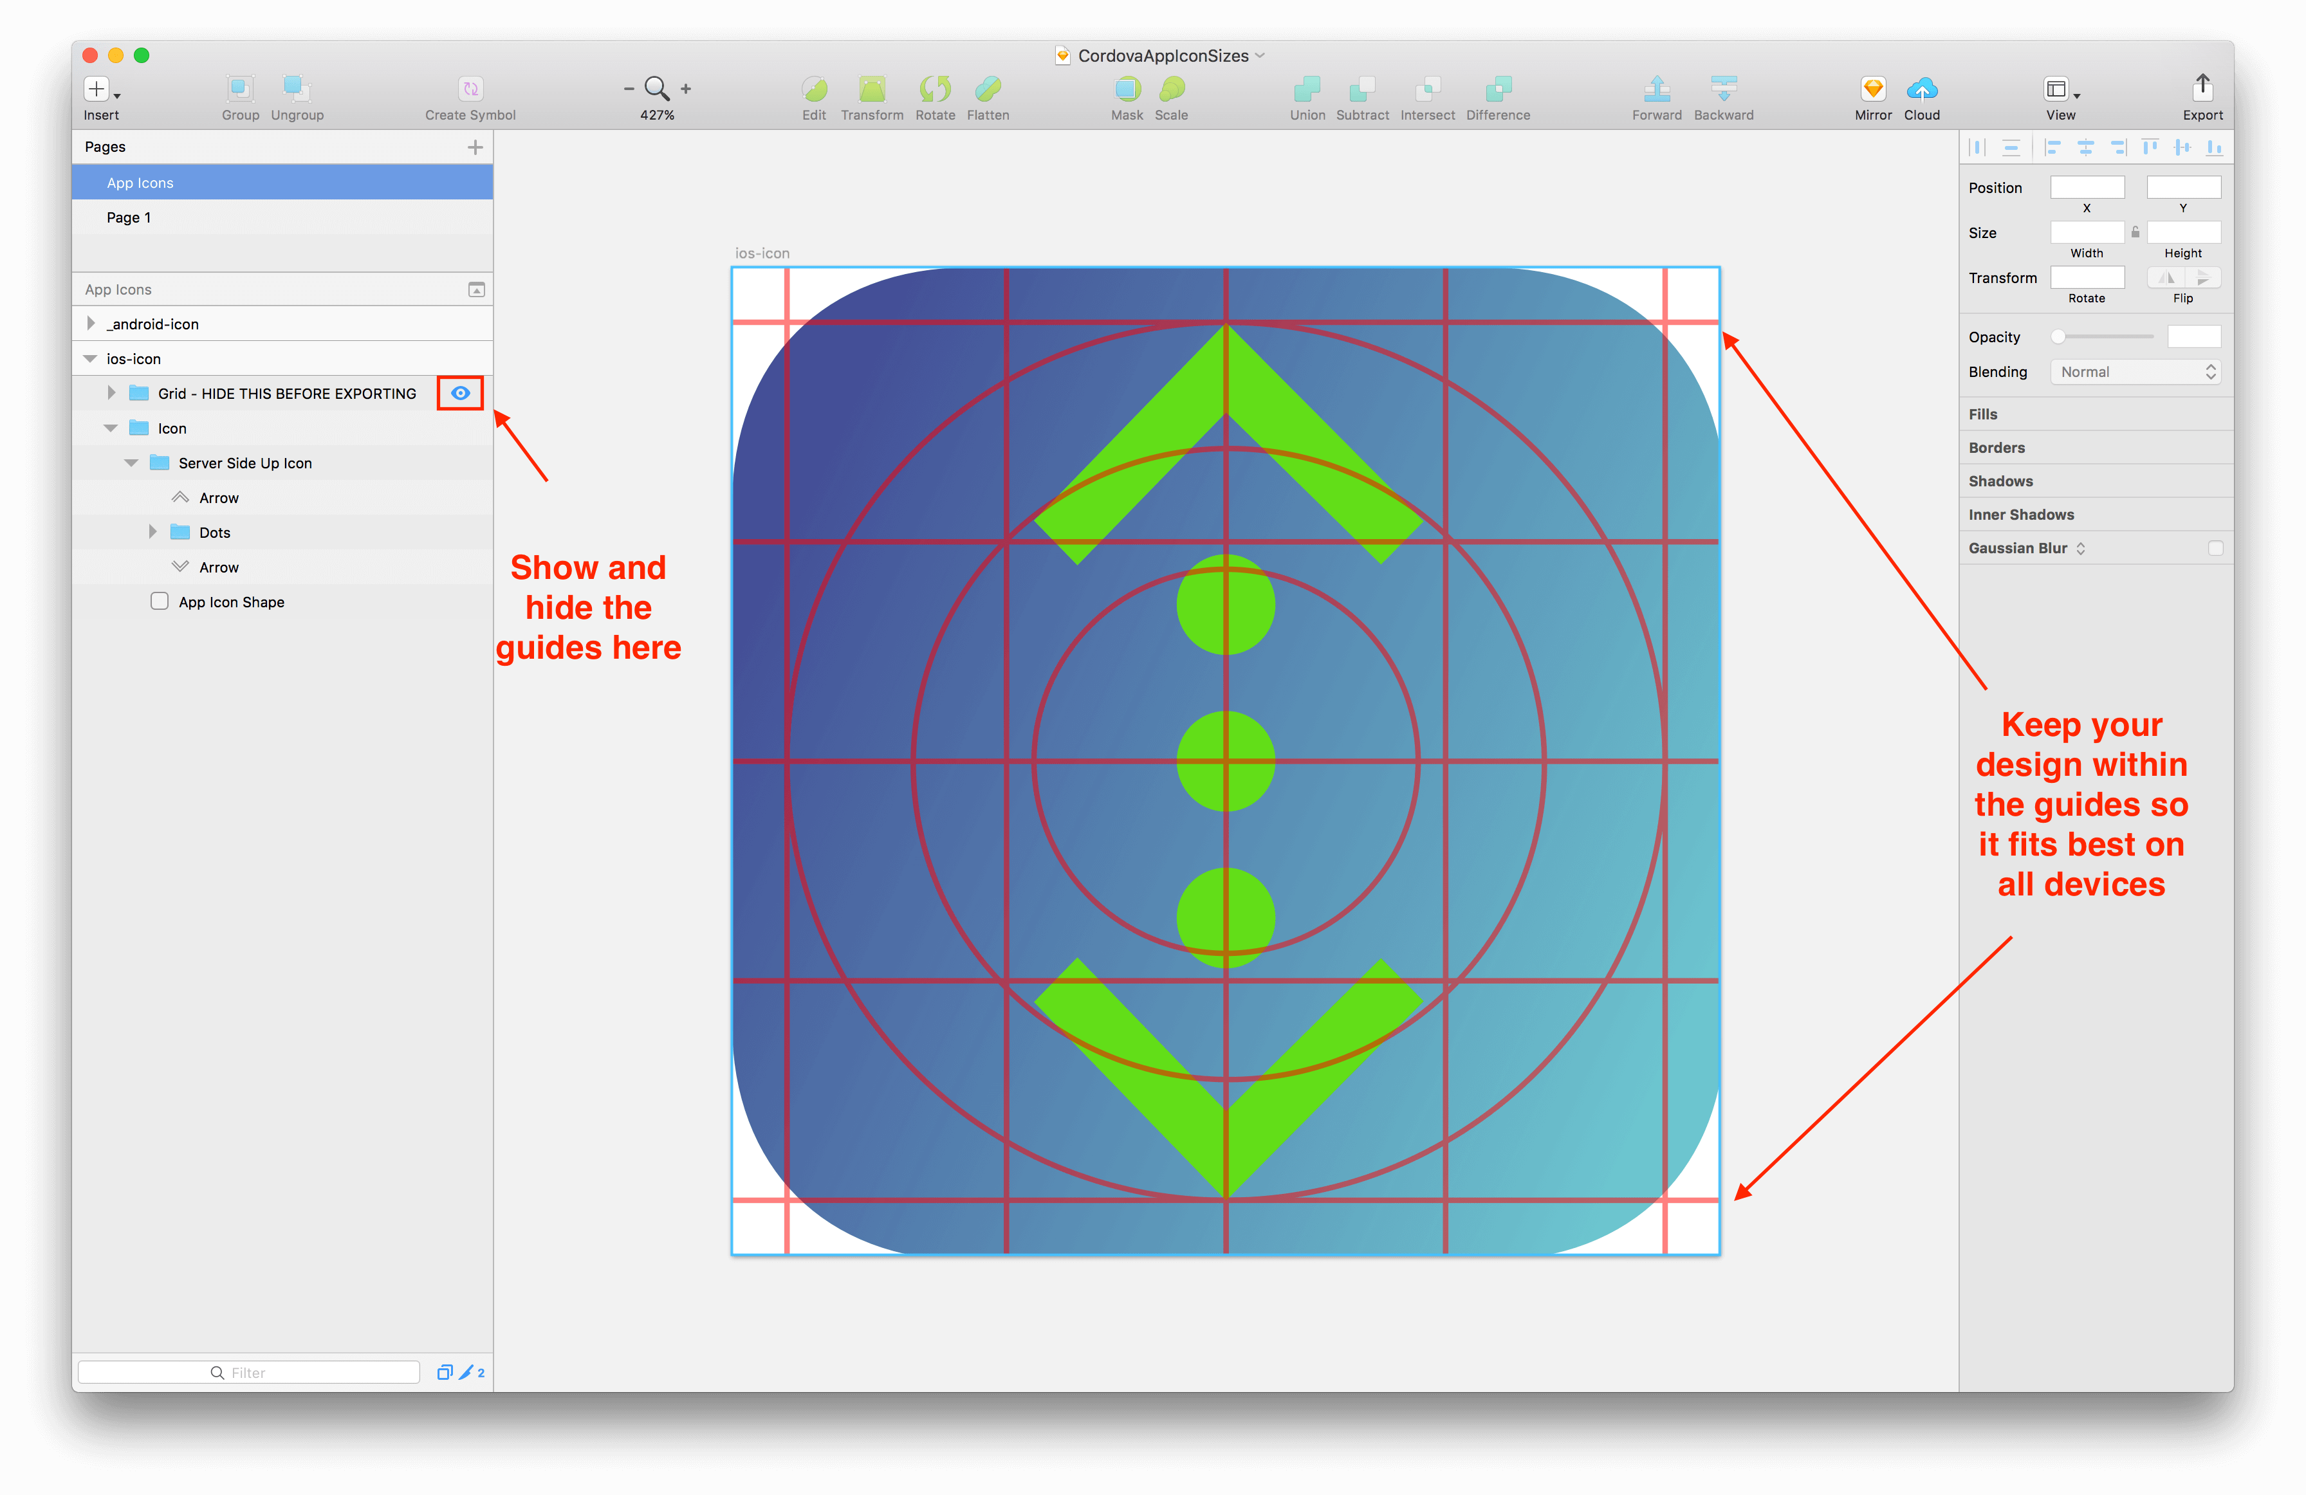Select the App Icon Shape layer
This screenshot has height=1495, width=2306.
point(230,601)
